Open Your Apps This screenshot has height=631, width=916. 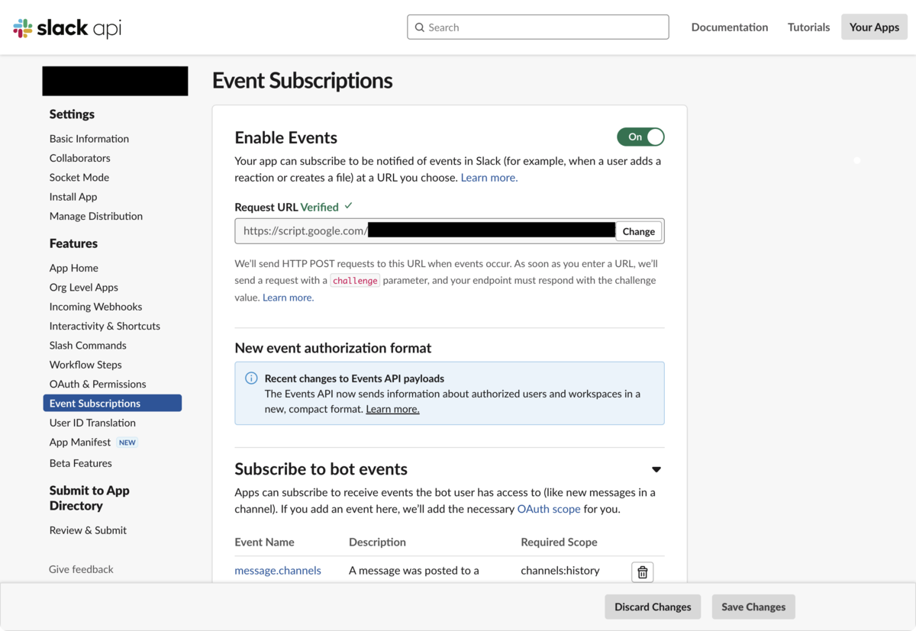coord(874,27)
